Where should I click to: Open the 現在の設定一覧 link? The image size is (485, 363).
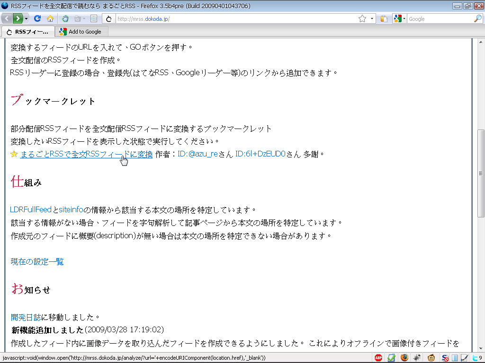tap(37, 262)
